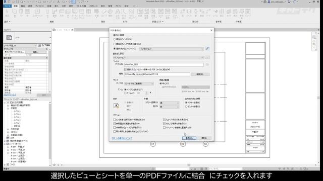Select the Curtain Grid tool icon

[82, 12]
